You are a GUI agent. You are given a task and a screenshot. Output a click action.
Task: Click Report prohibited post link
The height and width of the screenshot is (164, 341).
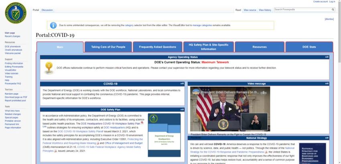click(15, 101)
